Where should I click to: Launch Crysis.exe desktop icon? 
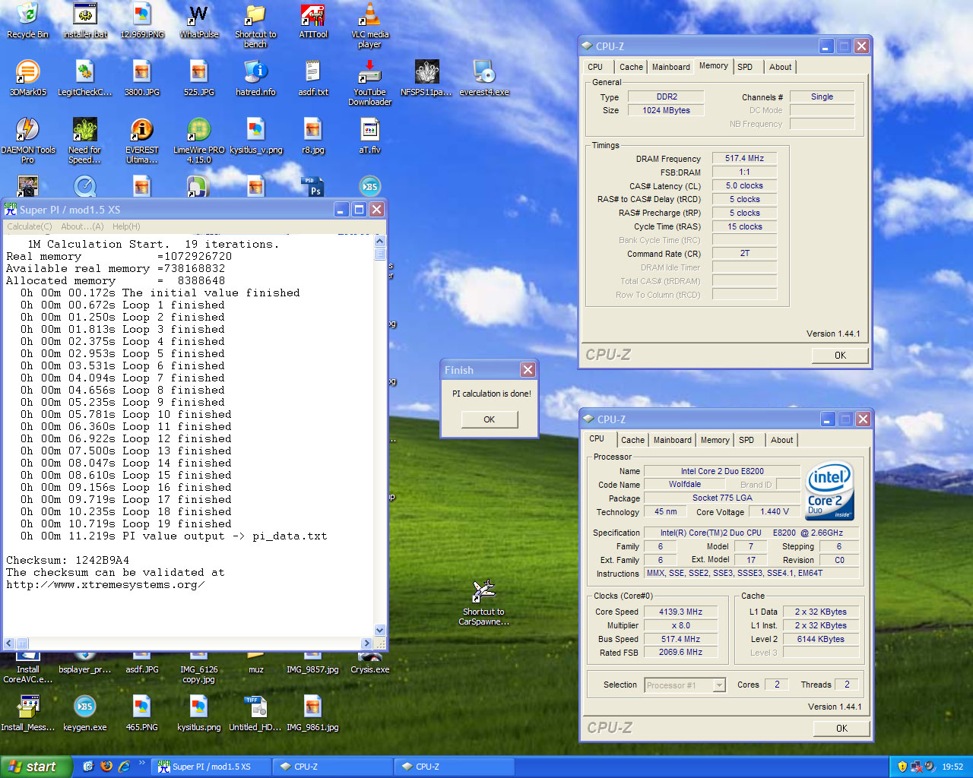pos(369,663)
